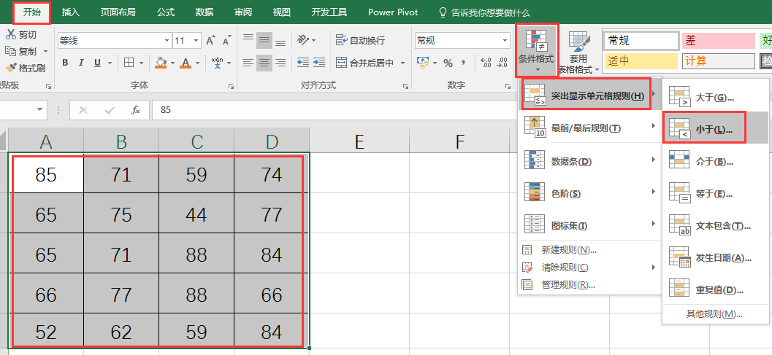Open 图标集 (Icon Sets) menu

[590, 226]
